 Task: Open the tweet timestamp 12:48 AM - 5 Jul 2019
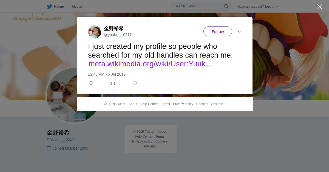pyautogui.click(x=107, y=74)
